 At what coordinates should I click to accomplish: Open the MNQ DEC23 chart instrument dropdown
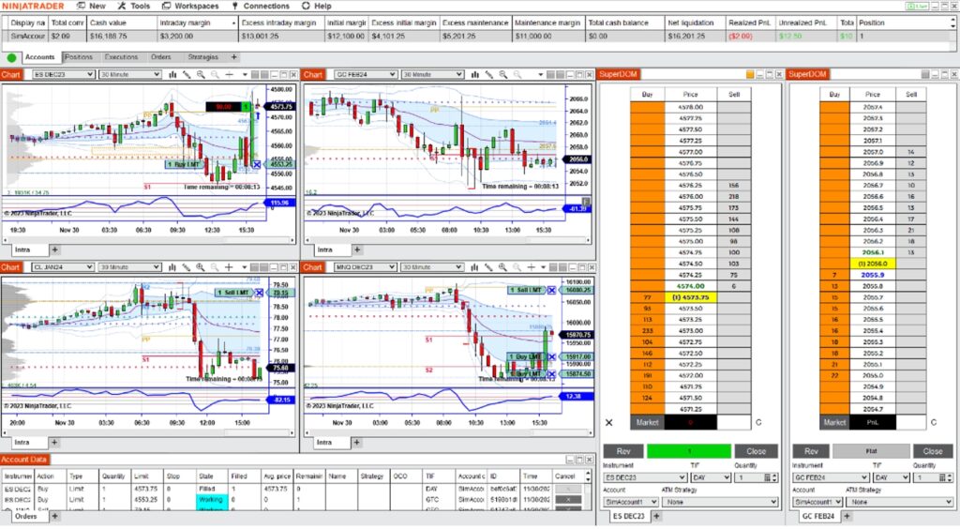pyautogui.click(x=366, y=267)
